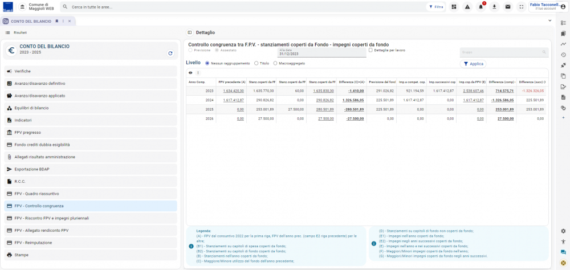Open FPV - Riscontro FPV e impegni pluriennali

point(91,218)
